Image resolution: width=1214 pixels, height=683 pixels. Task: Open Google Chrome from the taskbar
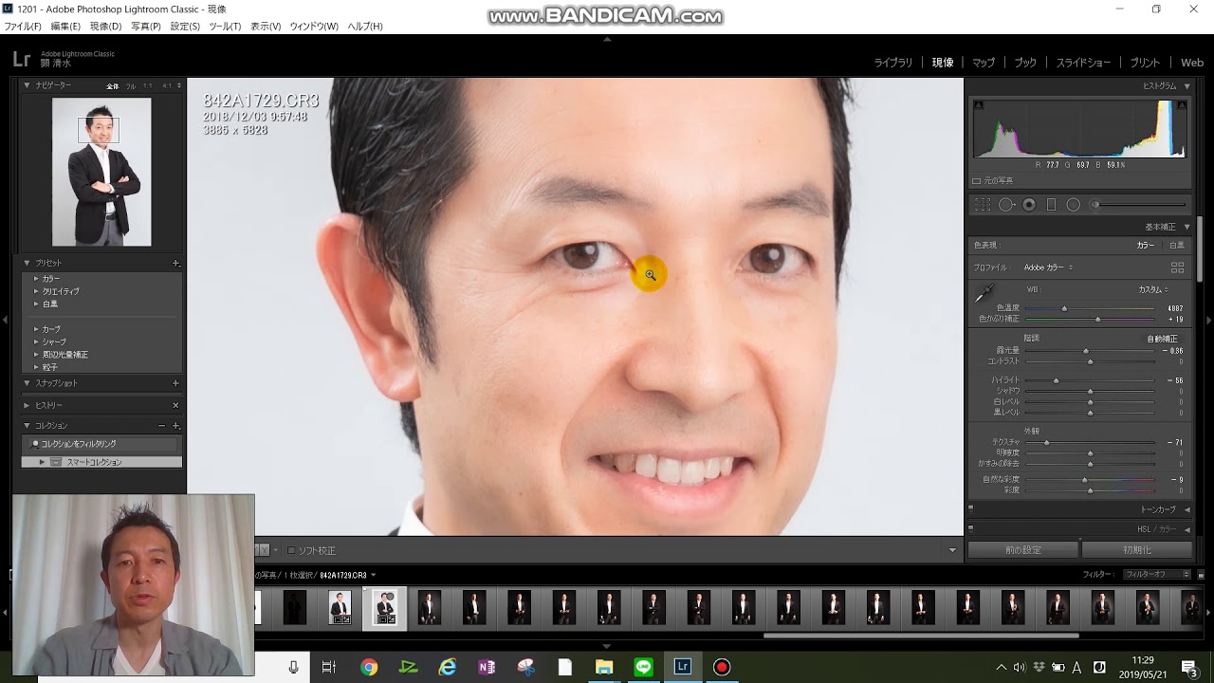click(369, 667)
